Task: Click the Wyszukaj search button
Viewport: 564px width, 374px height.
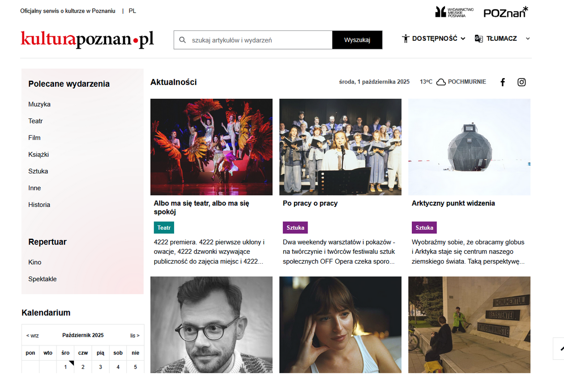Action: 357,40
